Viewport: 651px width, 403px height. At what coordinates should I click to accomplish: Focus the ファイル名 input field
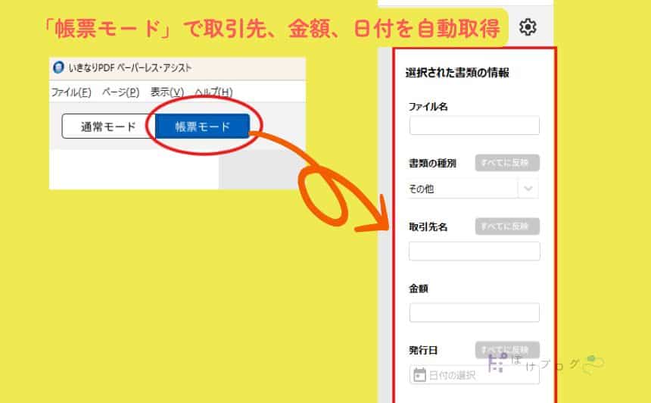475,126
